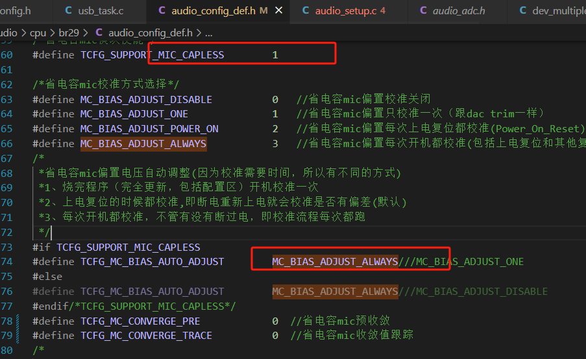Click the C icon on audio_setup.c tab

(306, 10)
